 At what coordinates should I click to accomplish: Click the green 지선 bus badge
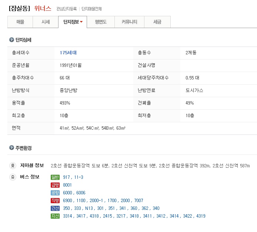coord(55,216)
